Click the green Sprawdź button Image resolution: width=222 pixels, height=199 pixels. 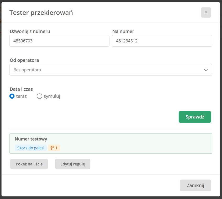point(195,117)
